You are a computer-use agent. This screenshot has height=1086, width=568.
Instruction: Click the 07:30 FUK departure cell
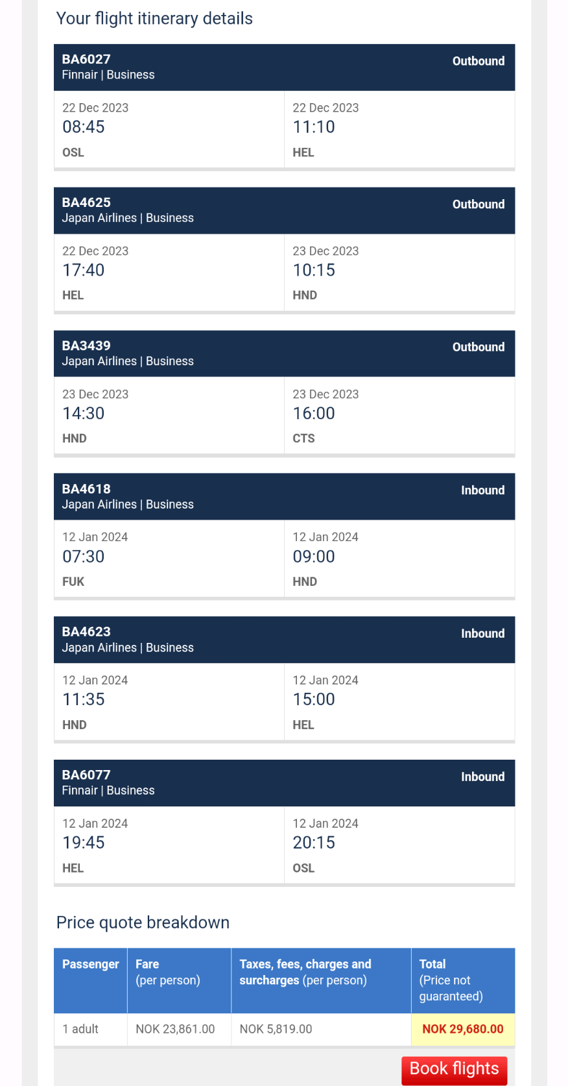point(169,559)
